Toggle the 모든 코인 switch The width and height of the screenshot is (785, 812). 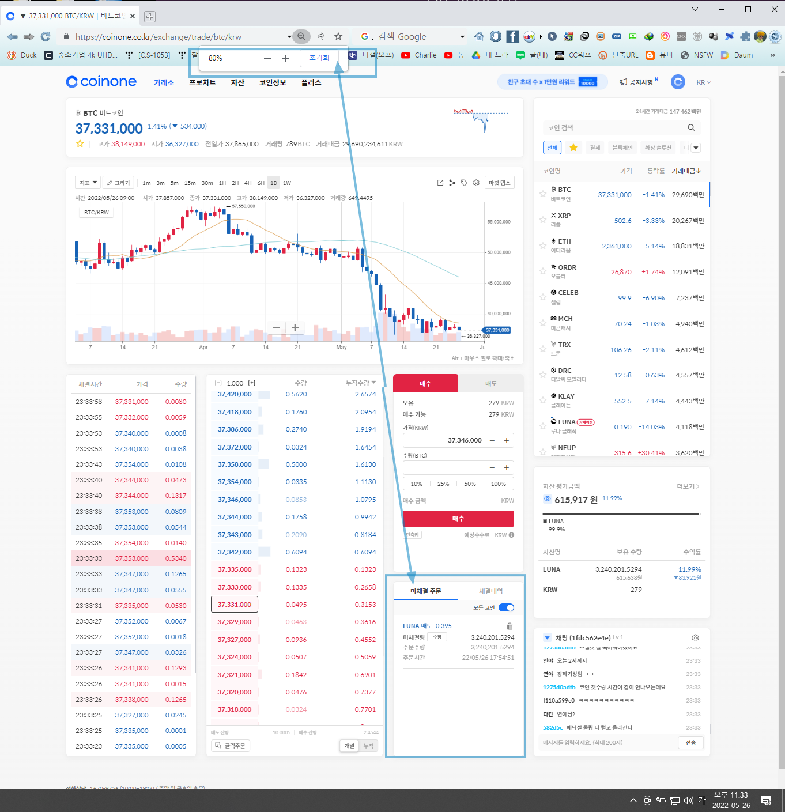[506, 607]
